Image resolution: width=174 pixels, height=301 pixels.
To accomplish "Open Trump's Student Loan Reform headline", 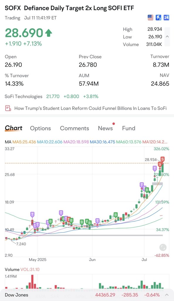I will click(90, 108).
